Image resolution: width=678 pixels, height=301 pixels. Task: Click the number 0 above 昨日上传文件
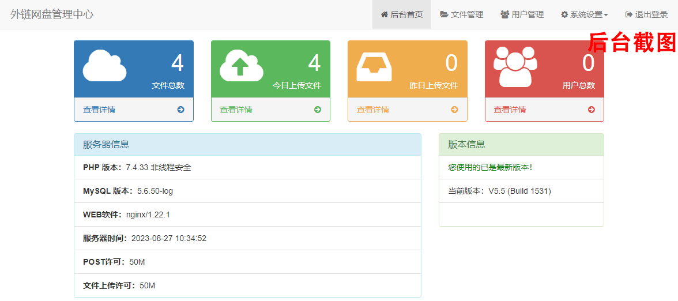tap(451, 63)
